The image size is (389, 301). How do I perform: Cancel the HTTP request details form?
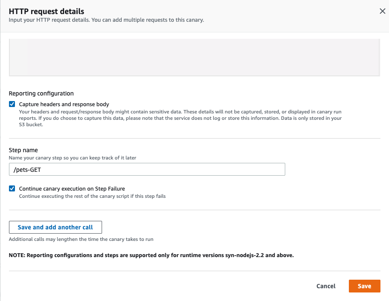coord(325,286)
